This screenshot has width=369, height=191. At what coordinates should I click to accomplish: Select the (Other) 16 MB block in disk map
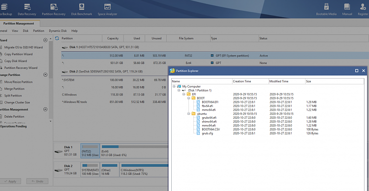pos(110,170)
